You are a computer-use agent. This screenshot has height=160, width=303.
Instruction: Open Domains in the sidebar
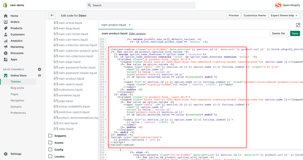point(16,107)
